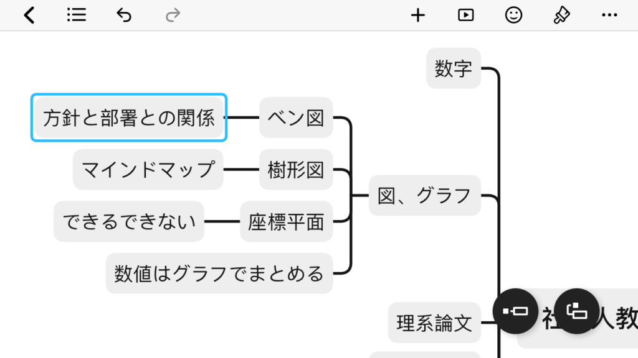The image size is (638, 358).
Task: Open the outline list view
Action: (x=77, y=15)
